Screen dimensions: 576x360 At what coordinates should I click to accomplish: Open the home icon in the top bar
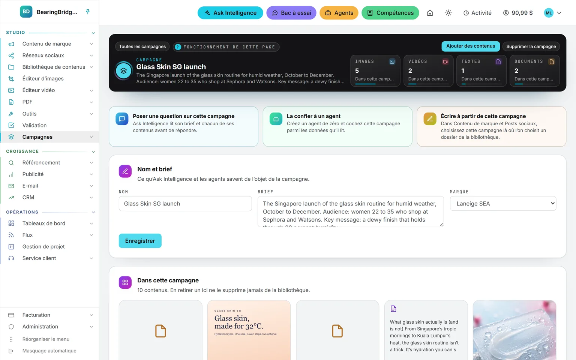click(430, 13)
